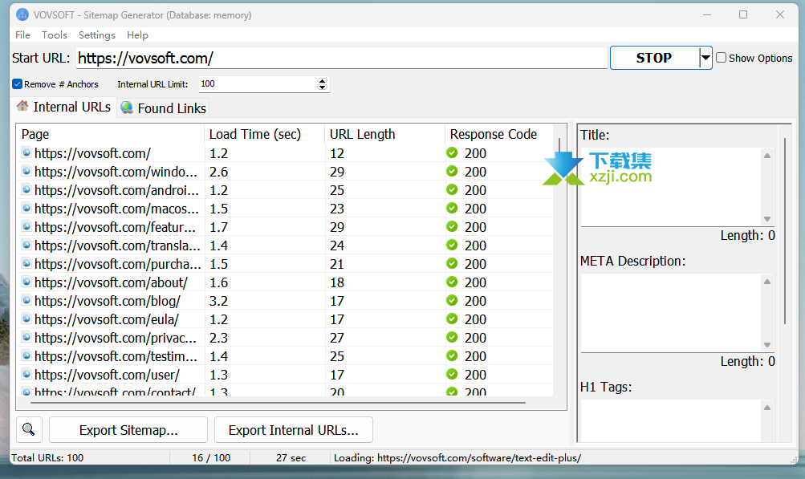Click the Internal URL Limit number field
805x479 pixels.
(x=258, y=83)
